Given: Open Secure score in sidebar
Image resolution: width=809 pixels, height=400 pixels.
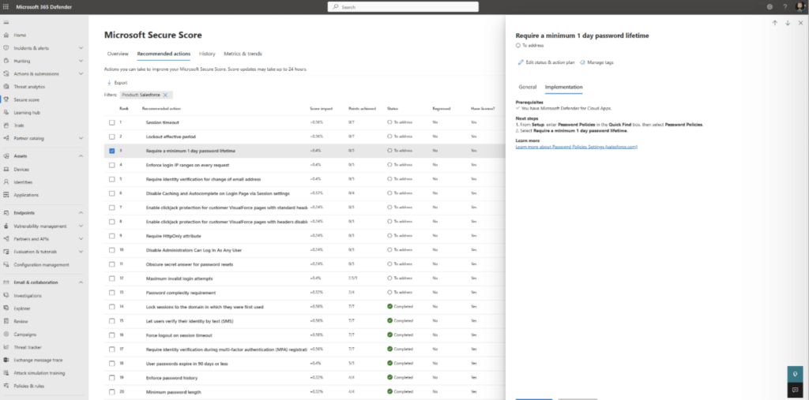Looking at the screenshot, I should [x=26, y=99].
